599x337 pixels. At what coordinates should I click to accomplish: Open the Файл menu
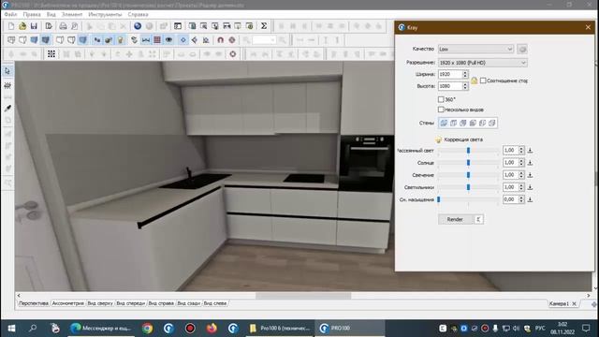pos(10,15)
